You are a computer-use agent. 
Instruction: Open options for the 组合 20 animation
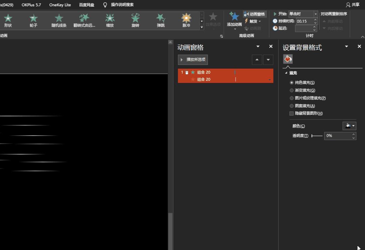pyautogui.click(x=270, y=79)
